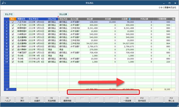
Task: Click total 手数料等 cell 8,100
Action: pos(162,89)
